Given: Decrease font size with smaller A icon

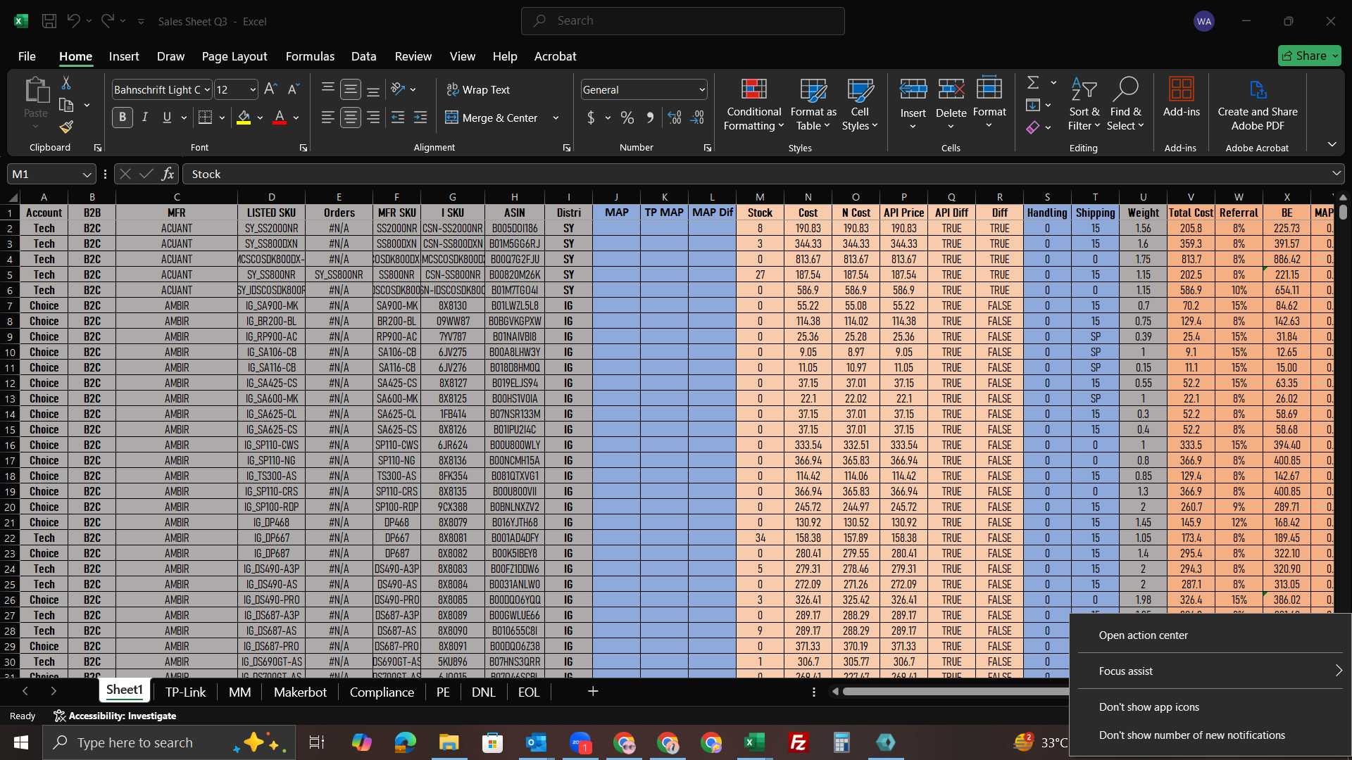Looking at the screenshot, I should tap(294, 89).
